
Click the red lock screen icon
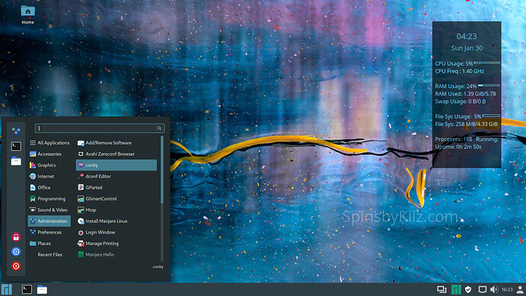tap(16, 237)
